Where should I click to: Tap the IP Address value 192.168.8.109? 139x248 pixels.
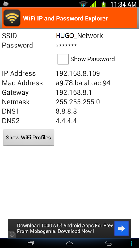coord(78,73)
